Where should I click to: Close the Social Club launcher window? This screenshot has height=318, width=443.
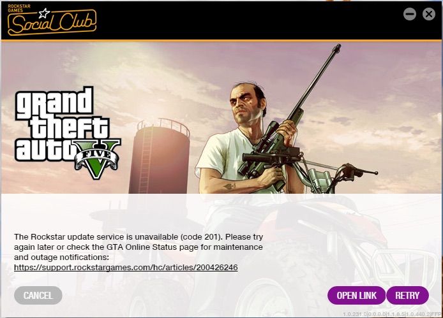(x=429, y=14)
